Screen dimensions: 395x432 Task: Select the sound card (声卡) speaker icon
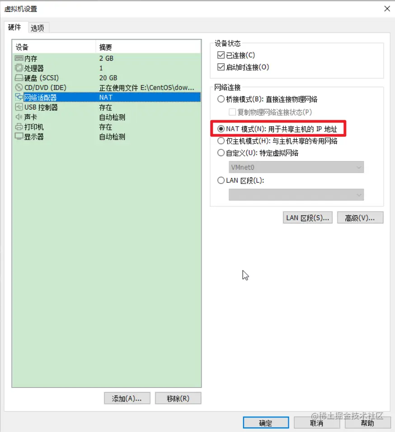click(19, 117)
